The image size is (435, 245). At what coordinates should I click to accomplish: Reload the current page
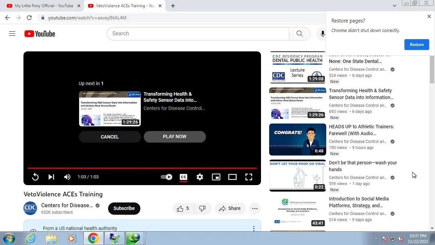(29, 18)
